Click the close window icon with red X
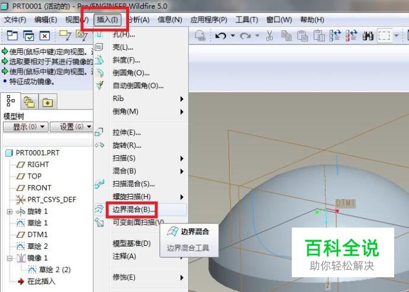409x292 pixels. click(44, 35)
